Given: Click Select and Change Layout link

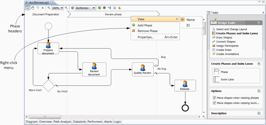Looking at the screenshot, I should click(x=231, y=29).
